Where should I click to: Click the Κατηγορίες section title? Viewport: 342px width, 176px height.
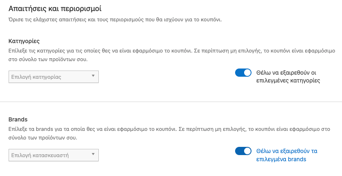point(24,41)
